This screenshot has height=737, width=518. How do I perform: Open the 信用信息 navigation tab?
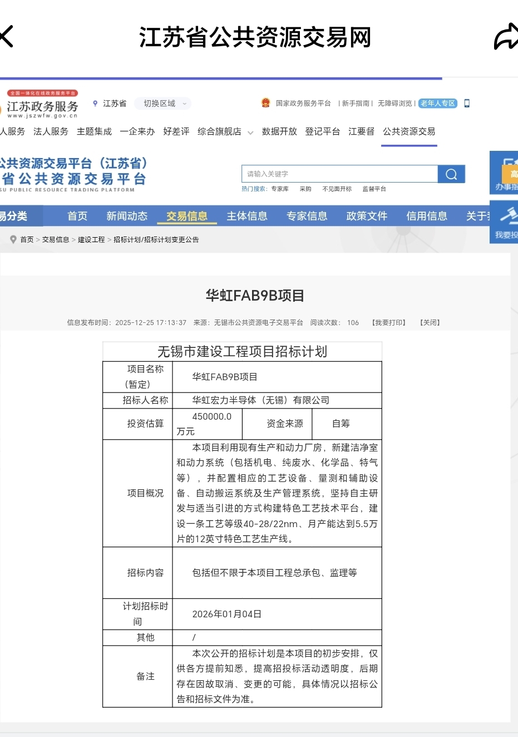(427, 216)
